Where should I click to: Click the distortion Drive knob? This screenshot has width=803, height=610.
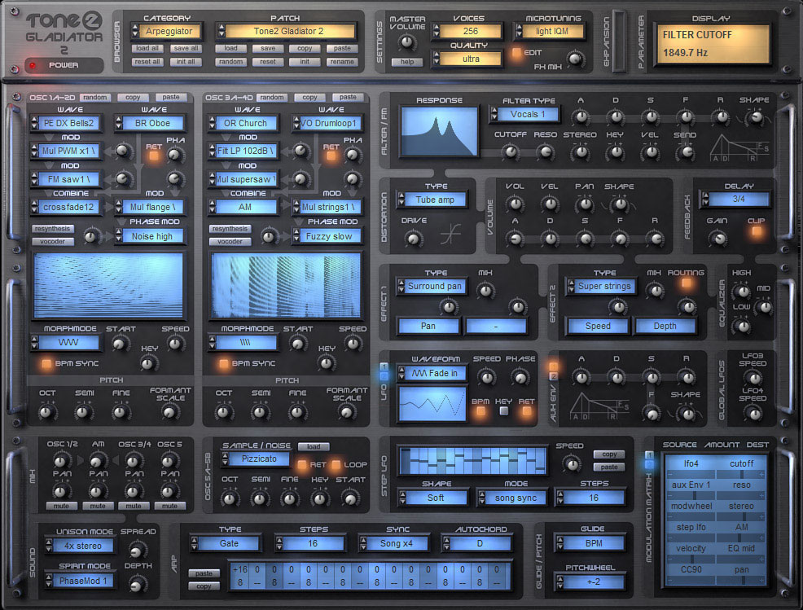pyautogui.click(x=412, y=238)
